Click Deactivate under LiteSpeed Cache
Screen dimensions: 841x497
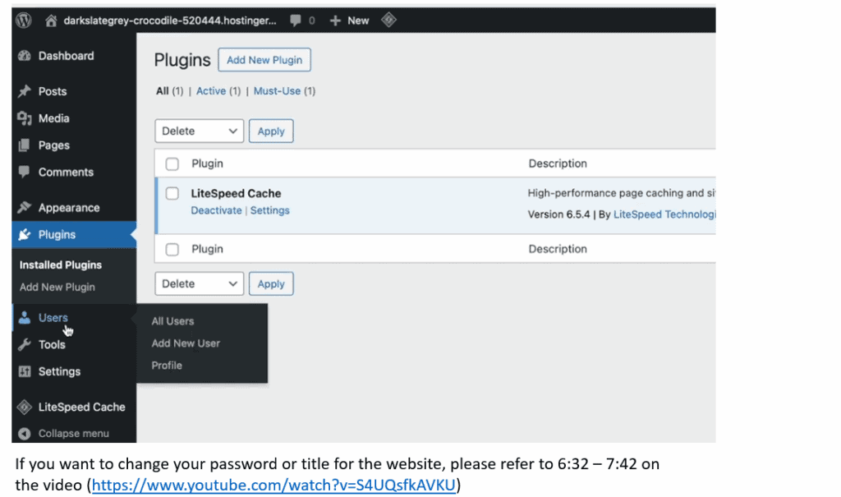coord(216,210)
